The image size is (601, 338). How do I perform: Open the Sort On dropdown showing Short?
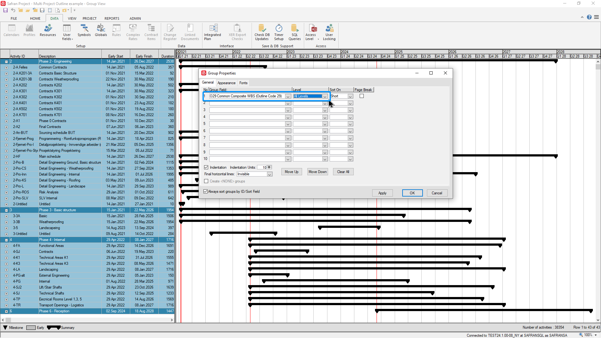(x=350, y=96)
